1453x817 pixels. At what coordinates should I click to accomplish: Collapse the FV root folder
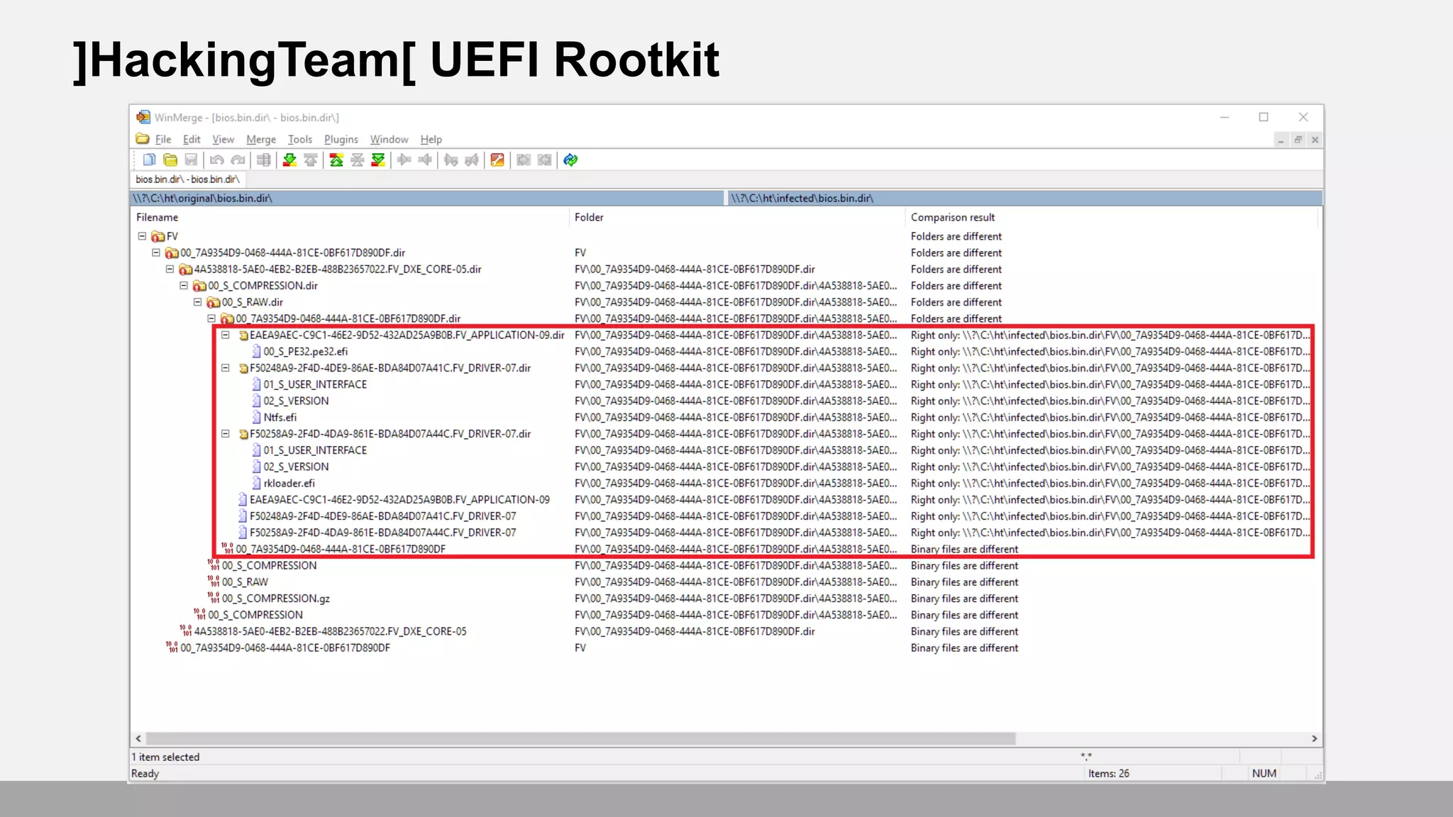pyautogui.click(x=142, y=236)
